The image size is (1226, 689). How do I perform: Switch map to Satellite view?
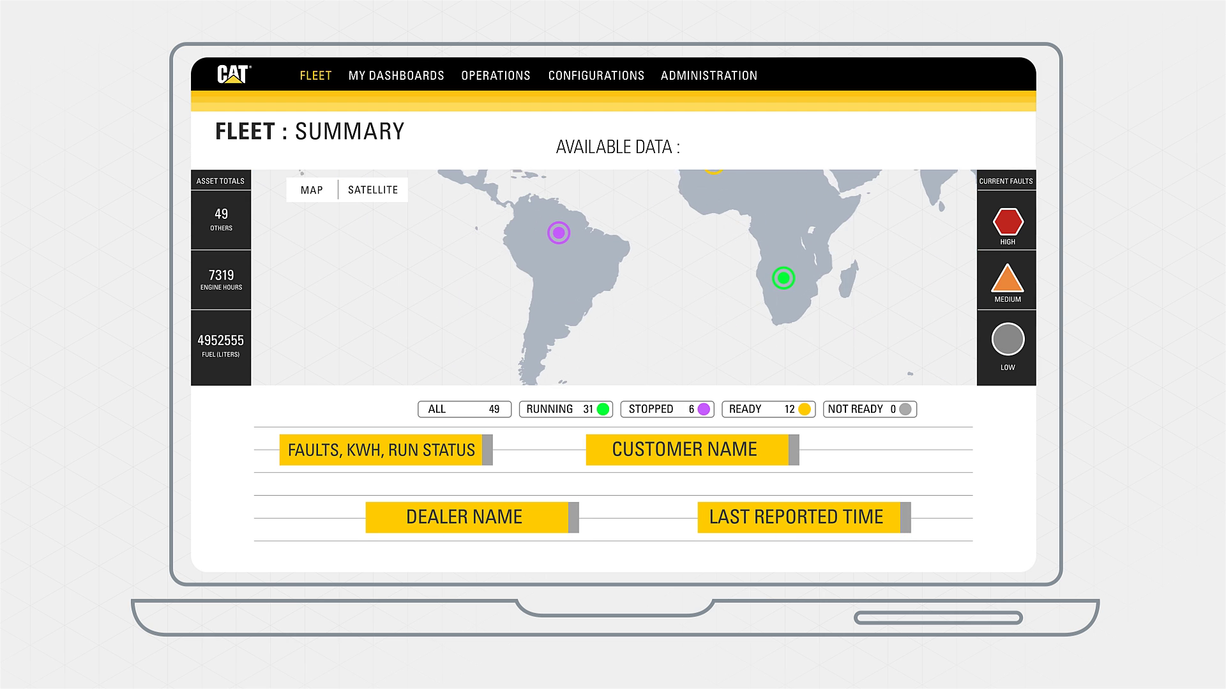pyautogui.click(x=373, y=190)
